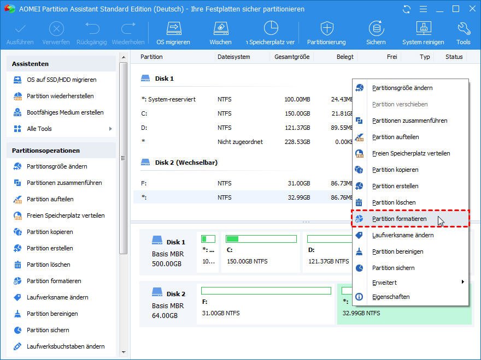Click sidebar link Partition erstellen
The width and height of the screenshot is (481, 360).
click(x=50, y=248)
